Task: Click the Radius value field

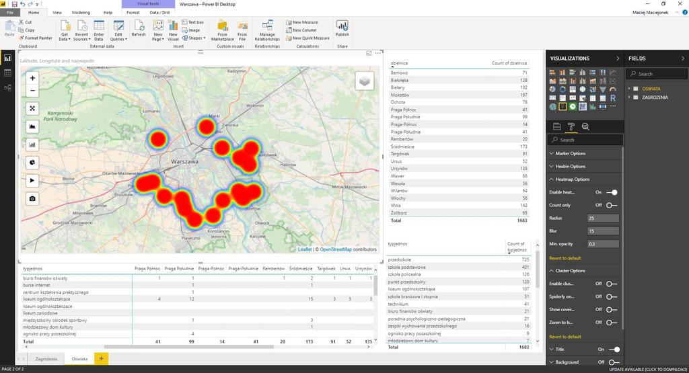Action: 603,218
